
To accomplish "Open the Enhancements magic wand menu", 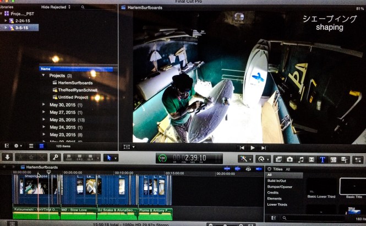I will (x=244, y=159).
